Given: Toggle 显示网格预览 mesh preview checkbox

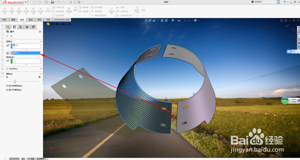Looking at the screenshot, I should [7, 86].
